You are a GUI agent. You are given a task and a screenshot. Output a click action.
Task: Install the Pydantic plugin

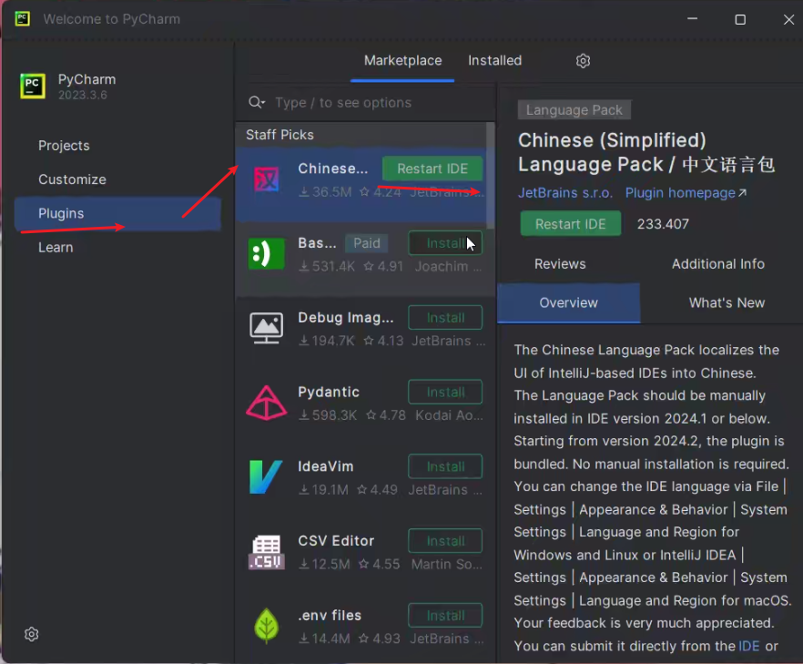445,393
